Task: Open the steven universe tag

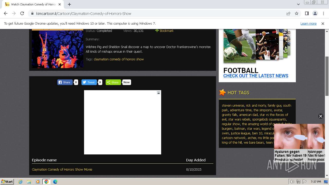Action: click(x=233, y=105)
